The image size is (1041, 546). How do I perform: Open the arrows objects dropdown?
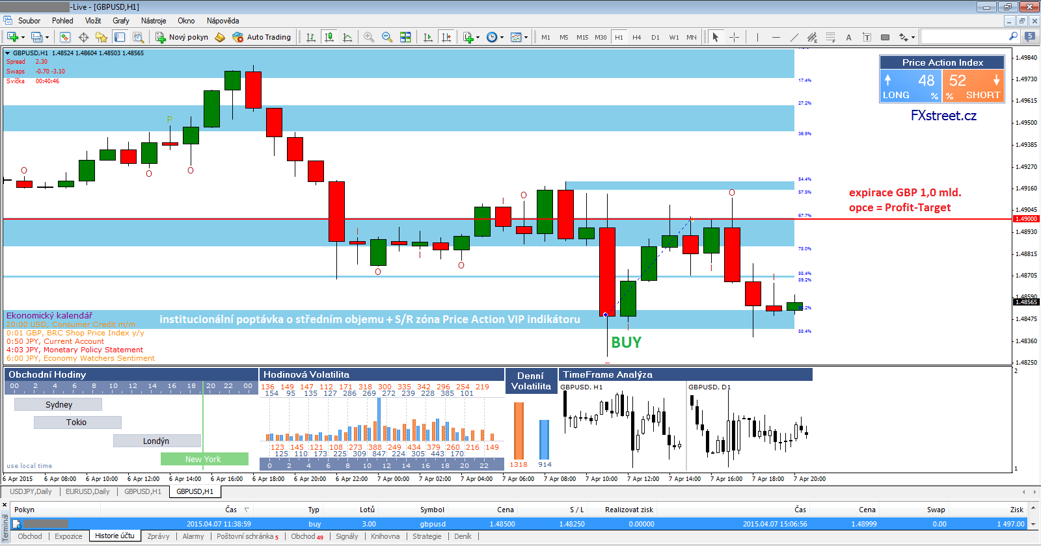(x=907, y=37)
